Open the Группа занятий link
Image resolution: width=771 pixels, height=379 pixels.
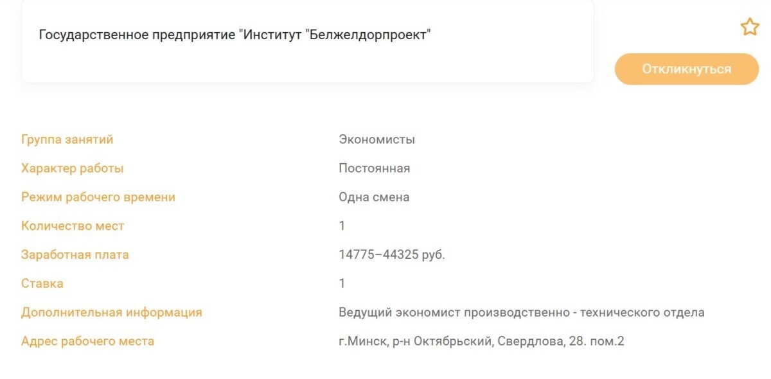67,139
